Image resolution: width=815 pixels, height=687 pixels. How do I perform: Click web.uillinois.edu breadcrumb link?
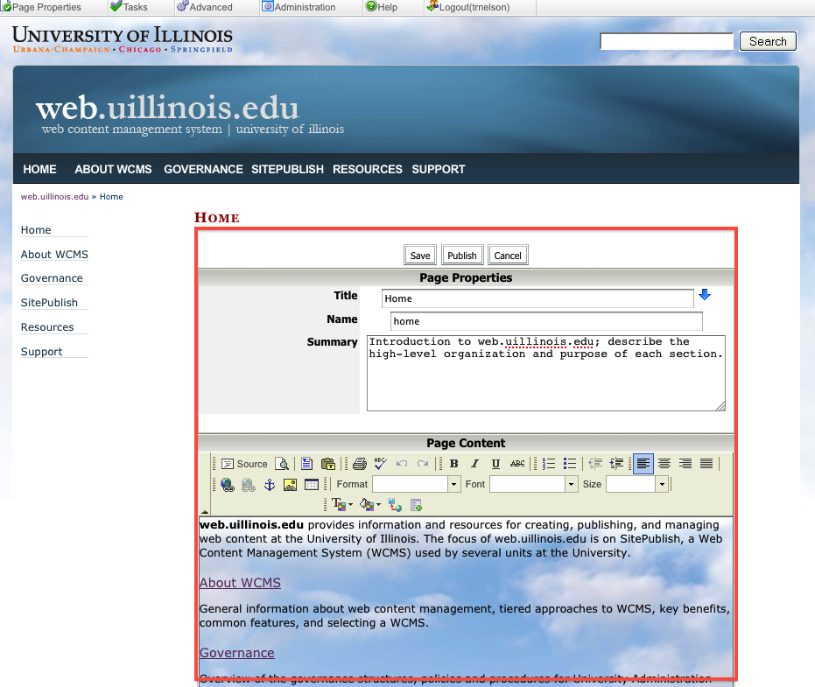[54, 196]
